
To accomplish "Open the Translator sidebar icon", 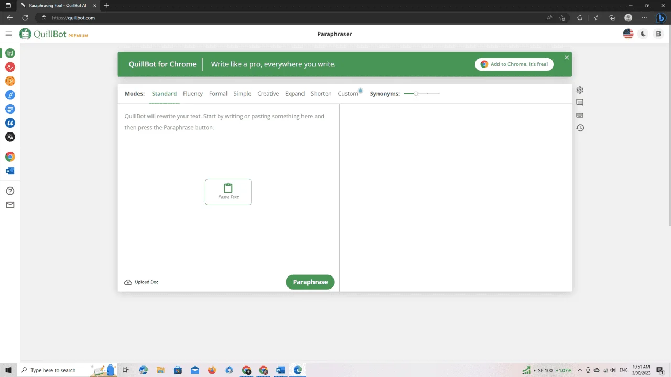I will pyautogui.click(x=10, y=137).
